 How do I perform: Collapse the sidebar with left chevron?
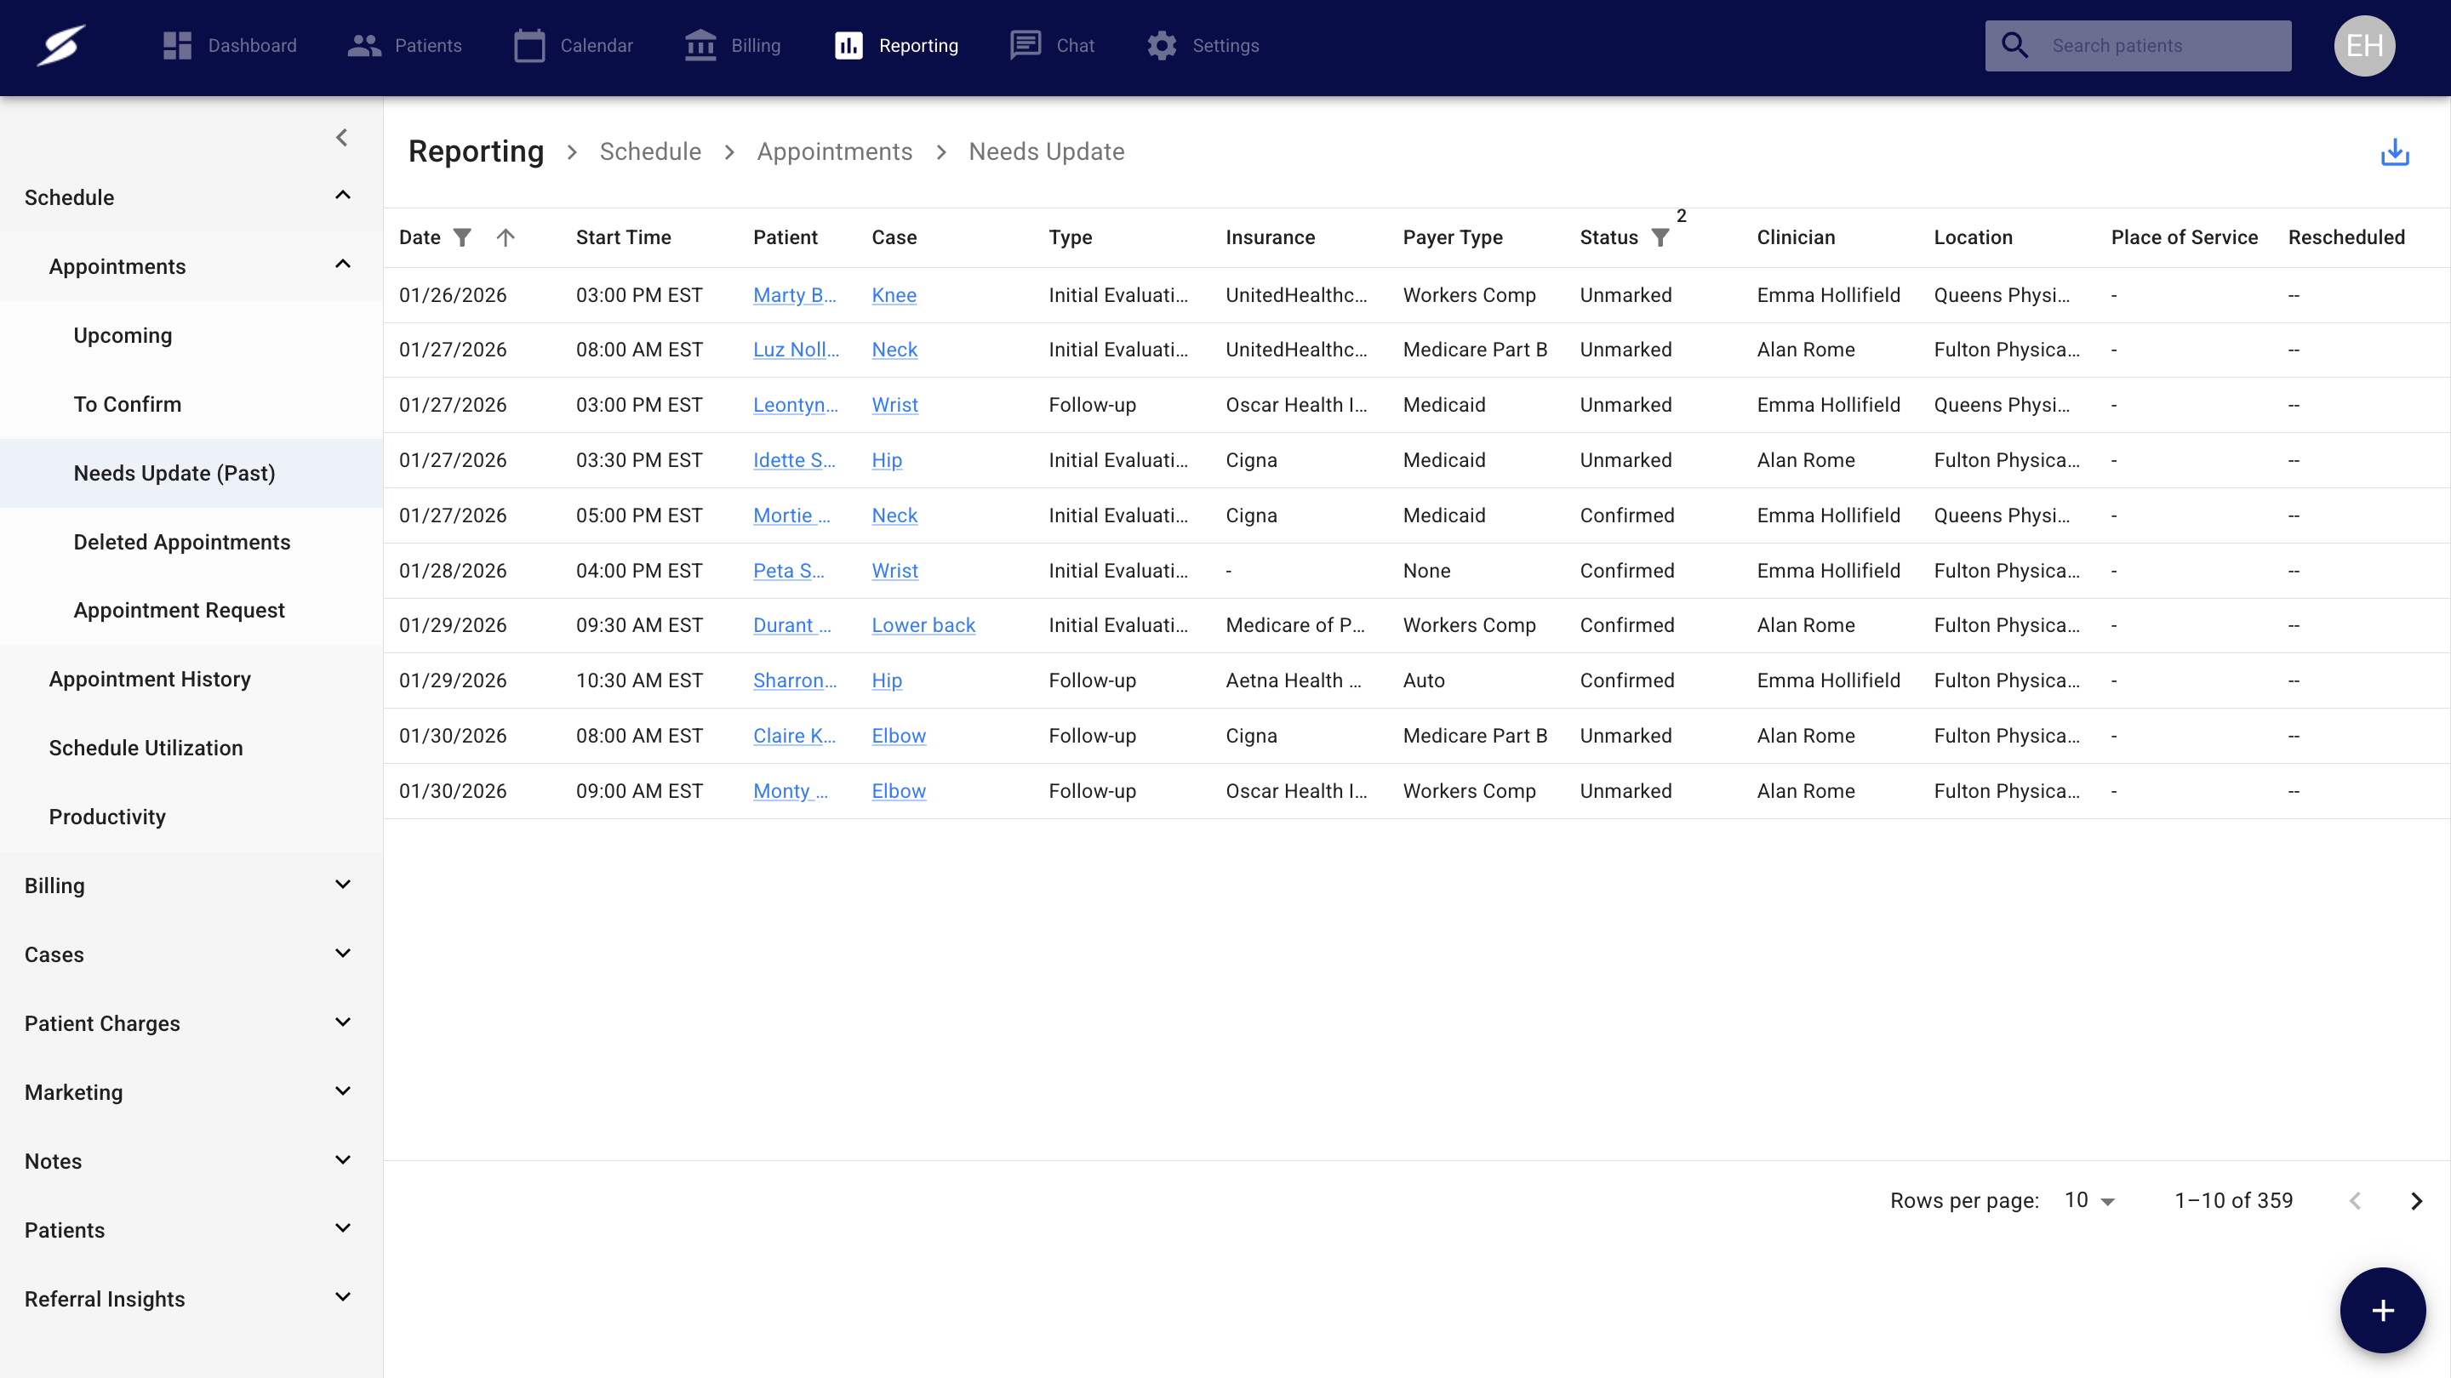coord(341,138)
